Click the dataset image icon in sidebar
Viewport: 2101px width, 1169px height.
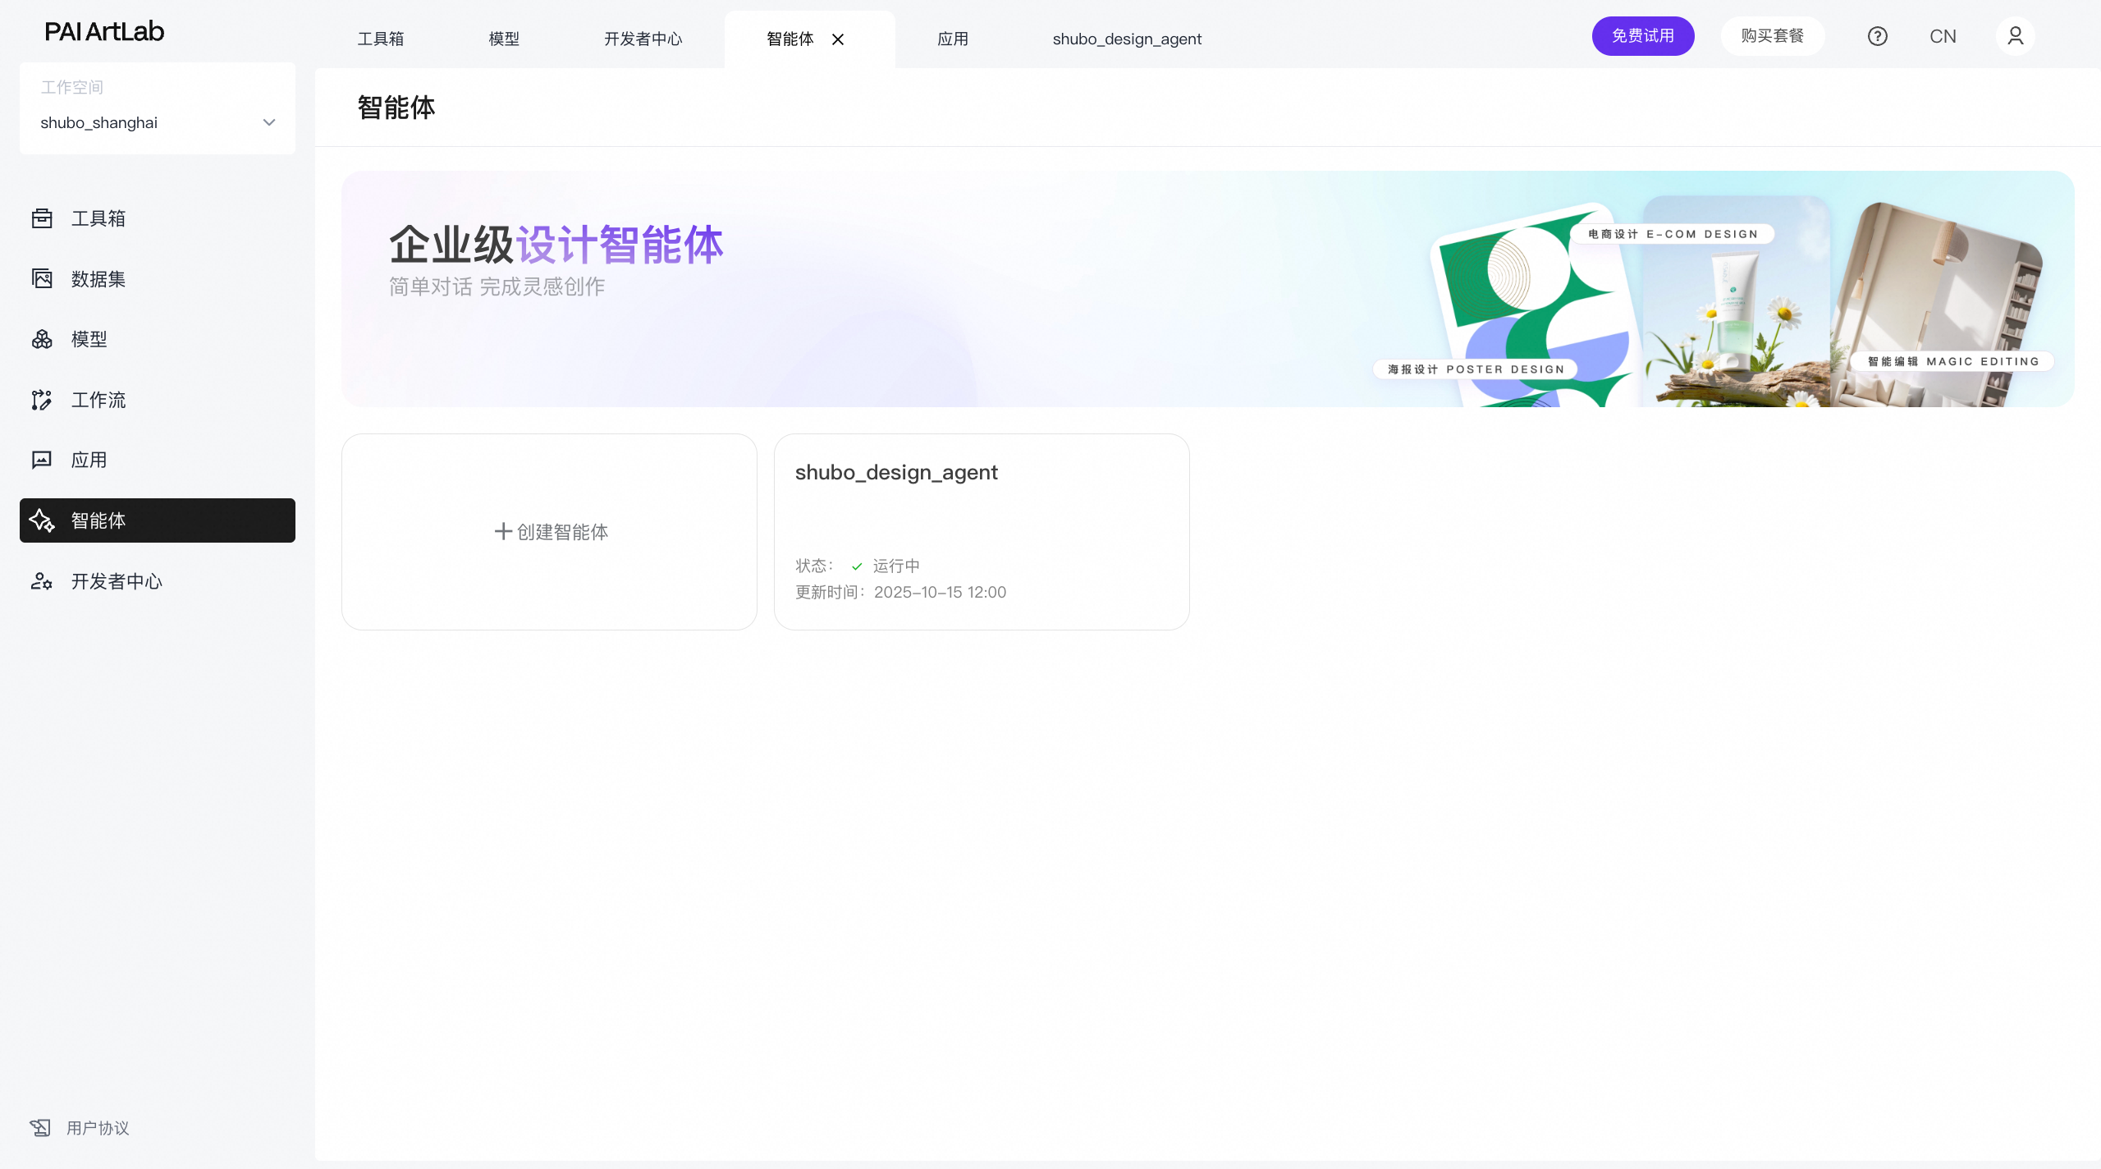click(x=42, y=279)
